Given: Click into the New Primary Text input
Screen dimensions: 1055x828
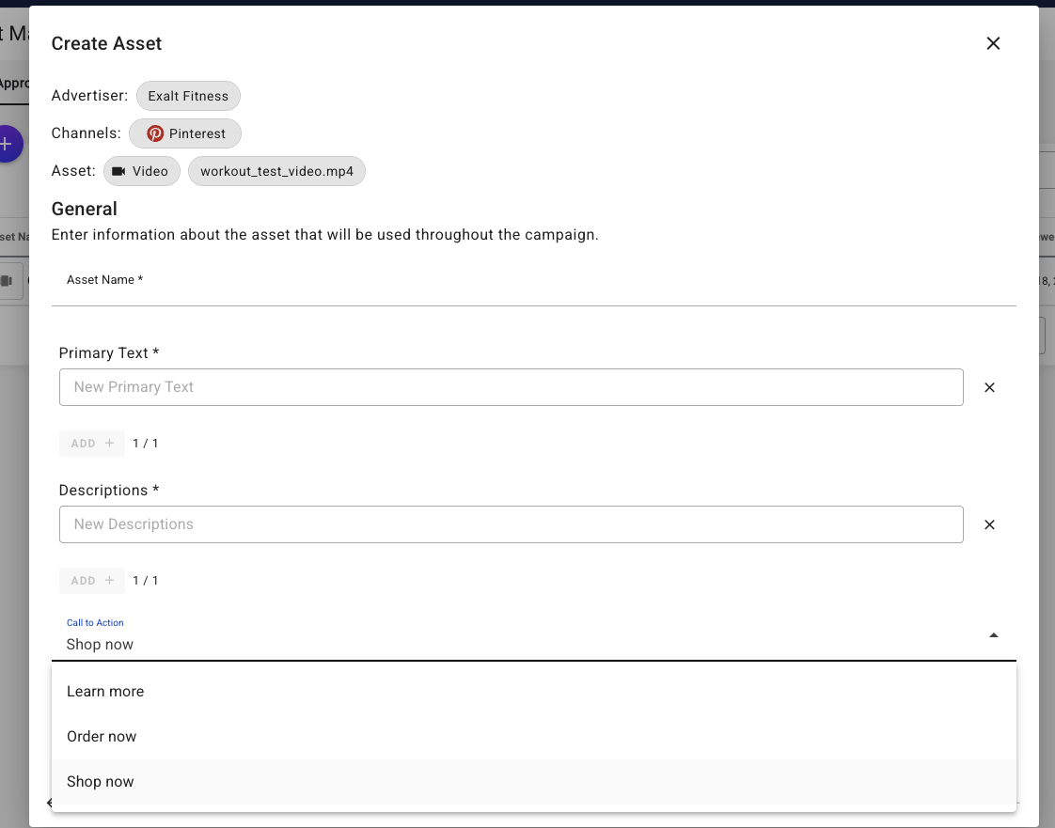Looking at the screenshot, I should (511, 387).
